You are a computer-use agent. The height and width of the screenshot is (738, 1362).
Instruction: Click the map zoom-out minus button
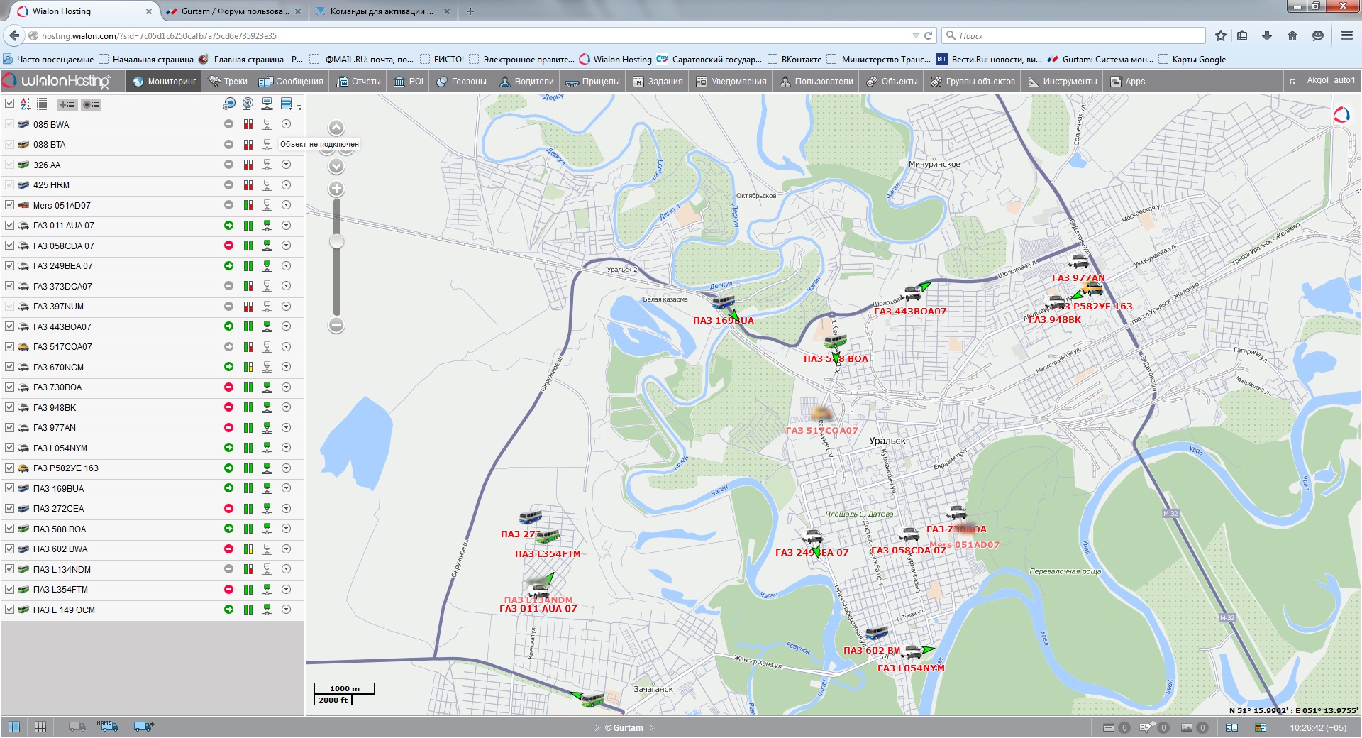336,325
